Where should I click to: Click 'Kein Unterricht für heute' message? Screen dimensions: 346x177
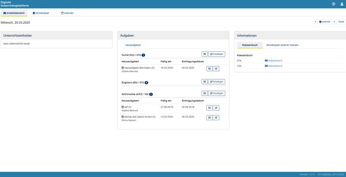pyautogui.click(x=16, y=44)
